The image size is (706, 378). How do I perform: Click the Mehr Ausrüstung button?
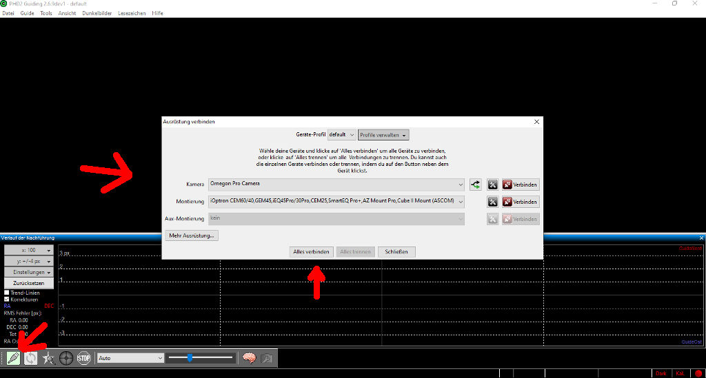(192, 235)
